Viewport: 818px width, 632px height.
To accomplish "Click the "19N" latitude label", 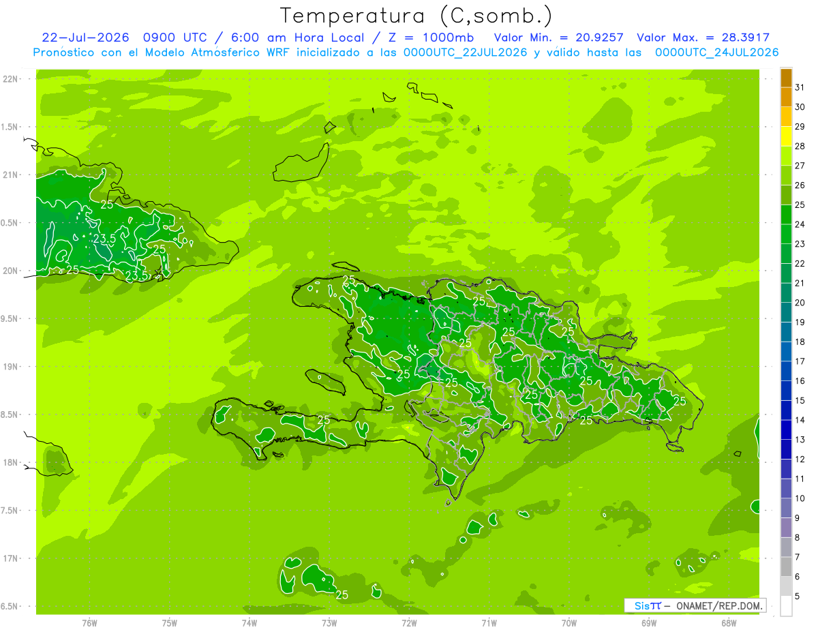I will coord(12,367).
